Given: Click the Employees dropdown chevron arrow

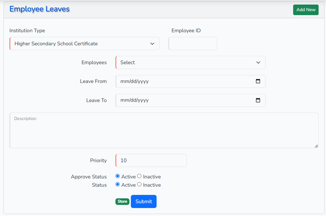Looking at the screenshot, I should point(258,63).
